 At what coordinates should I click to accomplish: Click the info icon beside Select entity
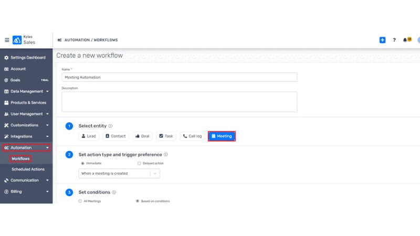click(x=110, y=126)
